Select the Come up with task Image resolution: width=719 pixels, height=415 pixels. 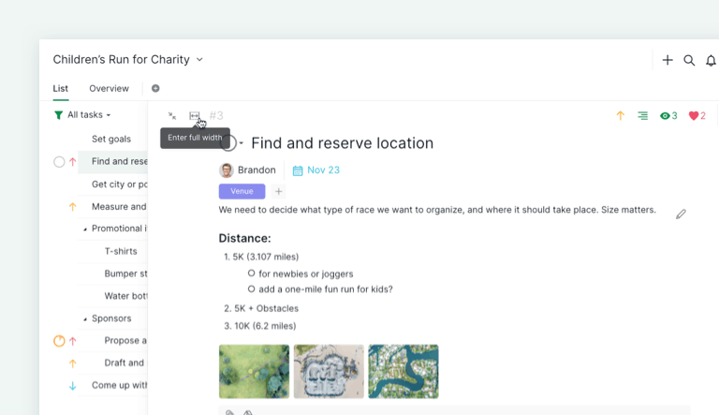[x=119, y=386]
